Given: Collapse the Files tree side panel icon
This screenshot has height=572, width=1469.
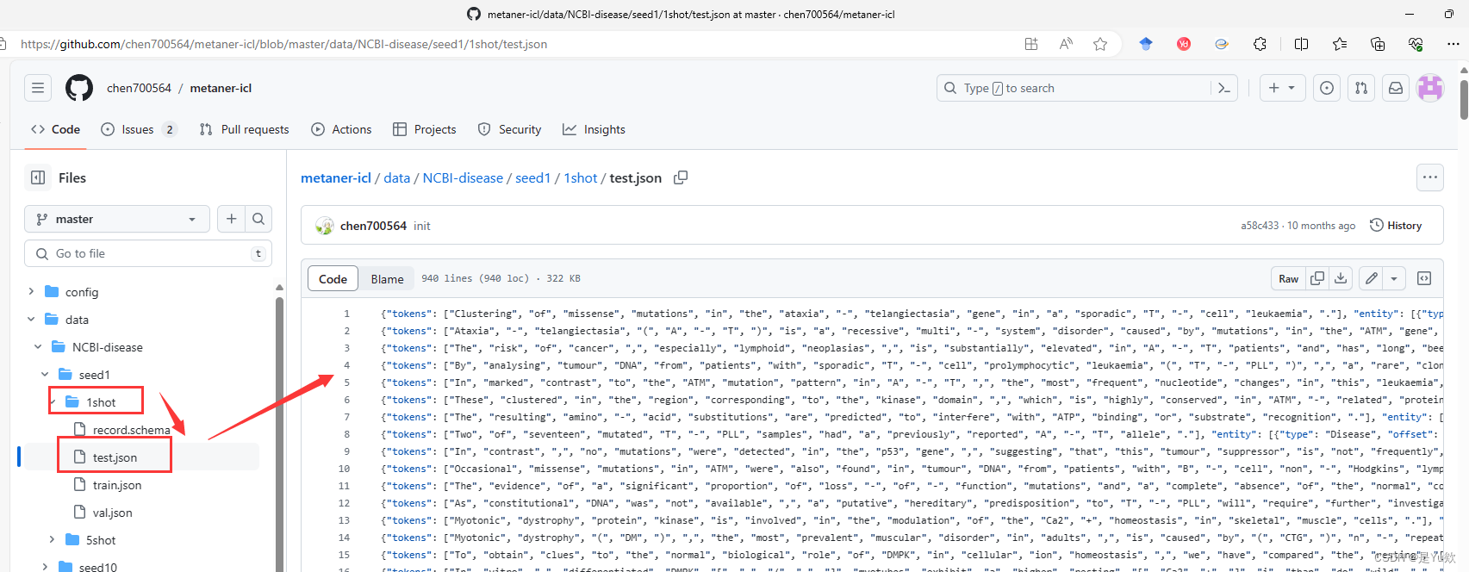Looking at the screenshot, I should pyautogui.click(x=38, y=177).
